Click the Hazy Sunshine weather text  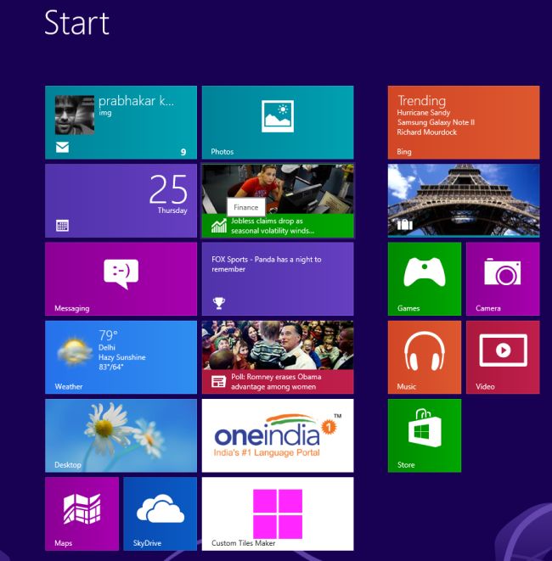122,357
